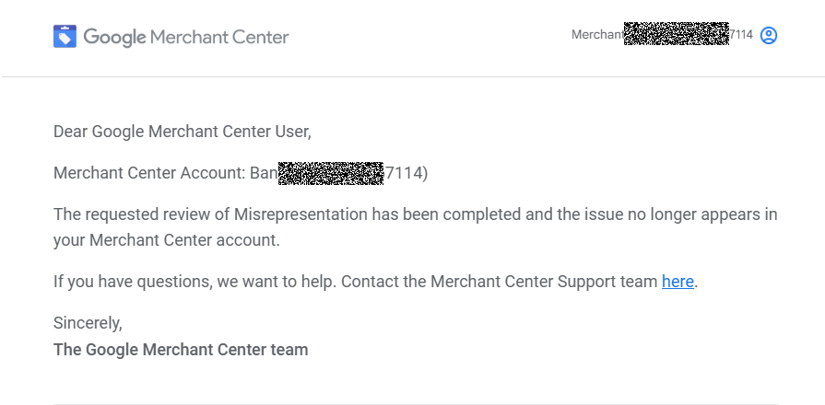Select the "Merchant Center" header title text
825x405 pixels.
[219, 38]
